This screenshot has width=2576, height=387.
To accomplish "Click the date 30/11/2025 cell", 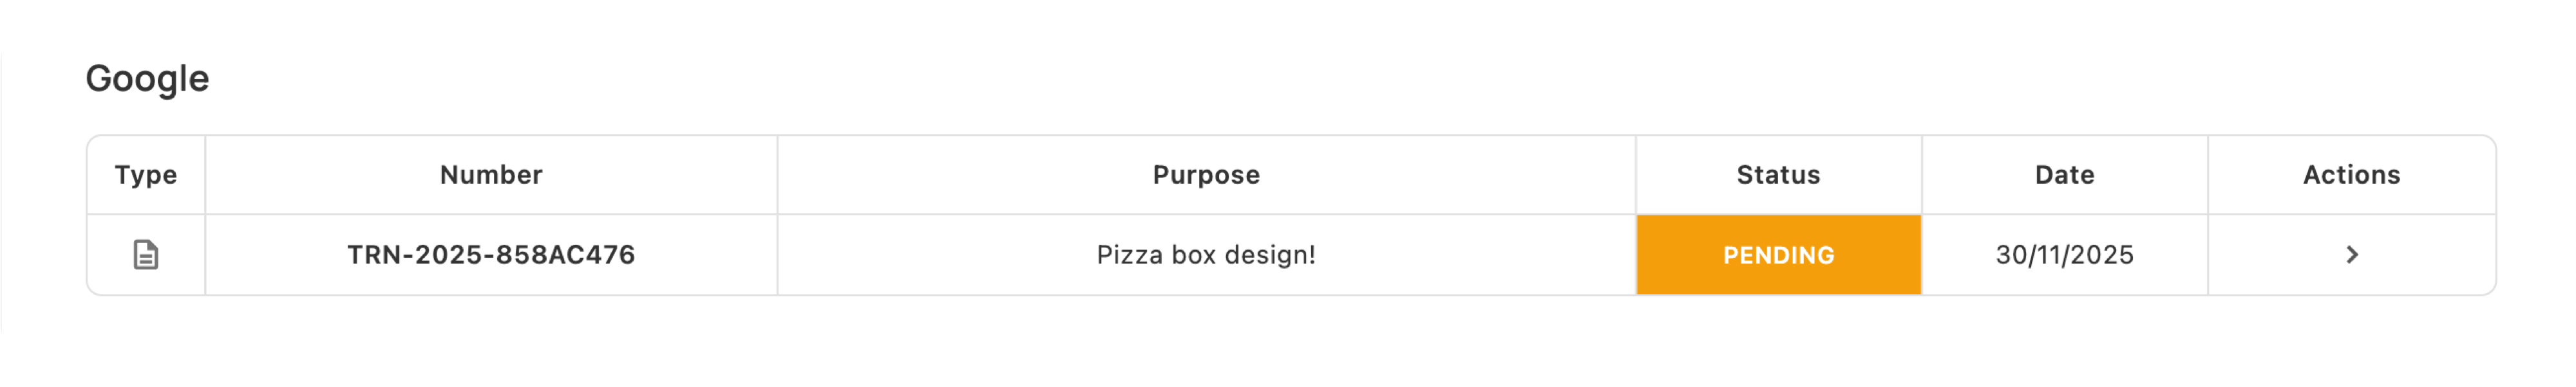I will [2064, 255].
